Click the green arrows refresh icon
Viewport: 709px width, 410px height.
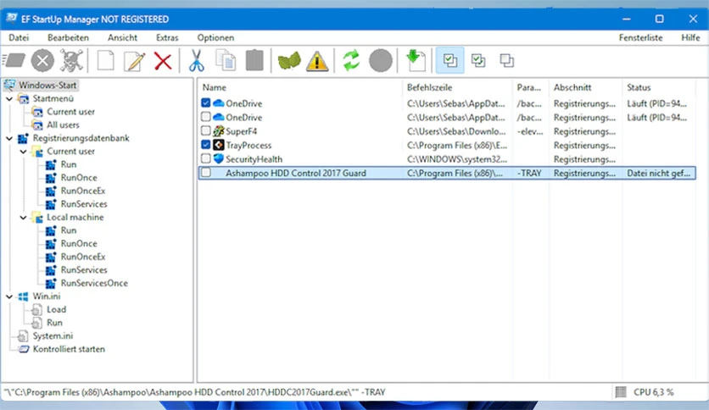coord(351,60)
